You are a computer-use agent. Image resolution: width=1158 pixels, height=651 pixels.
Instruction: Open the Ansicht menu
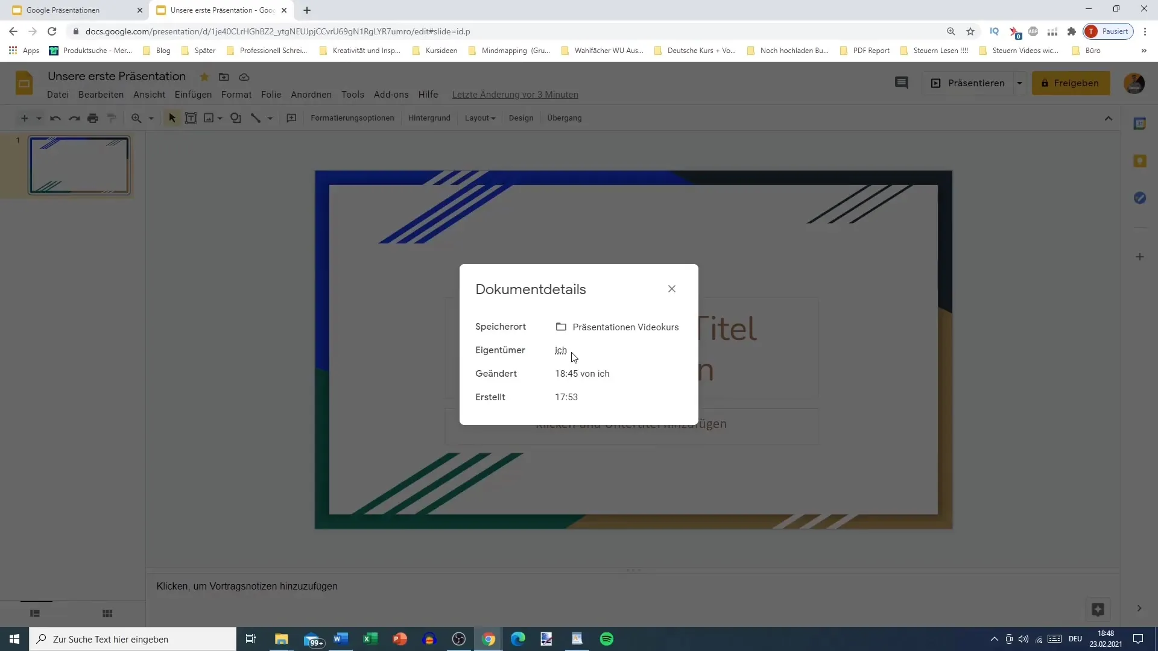[149, 94]
